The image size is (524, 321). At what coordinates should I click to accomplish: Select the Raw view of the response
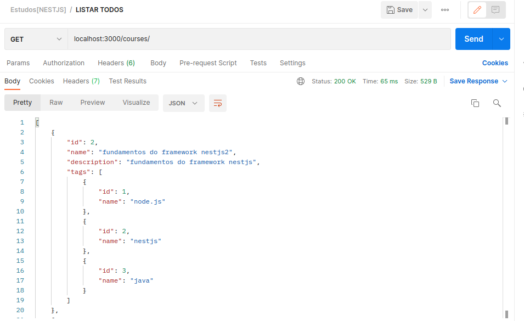pos(56,103)
